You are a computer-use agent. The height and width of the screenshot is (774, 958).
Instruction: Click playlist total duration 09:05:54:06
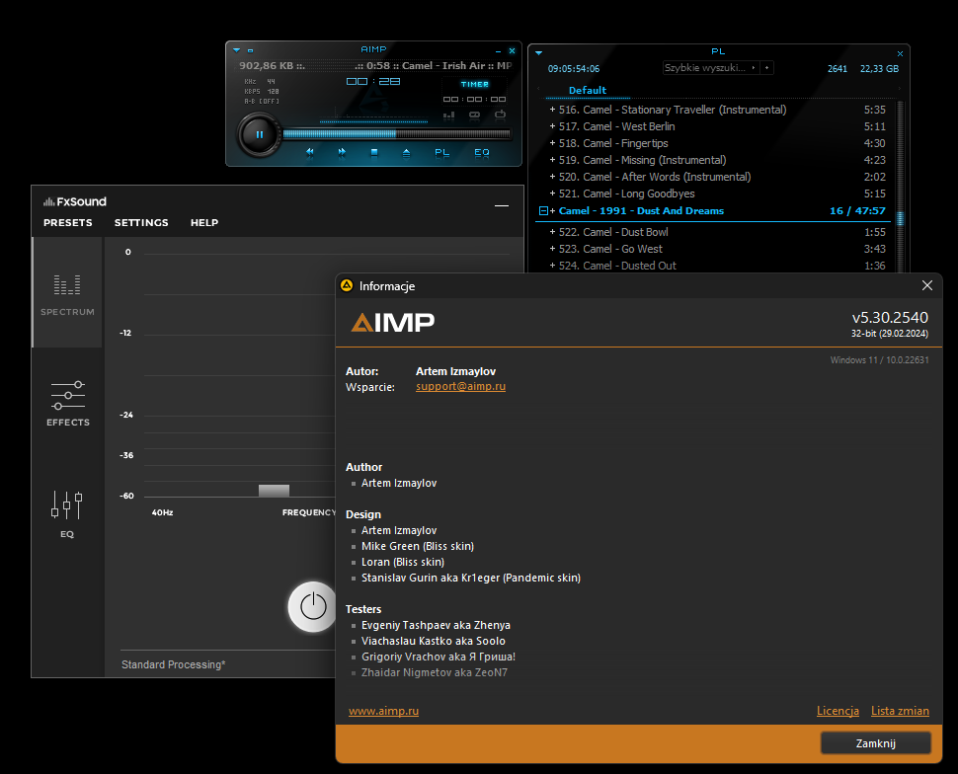tap(574, 69)
